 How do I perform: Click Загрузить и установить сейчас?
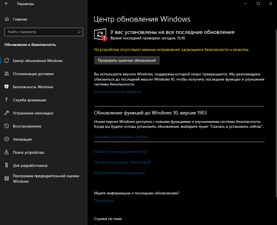[x=121, y=137]
